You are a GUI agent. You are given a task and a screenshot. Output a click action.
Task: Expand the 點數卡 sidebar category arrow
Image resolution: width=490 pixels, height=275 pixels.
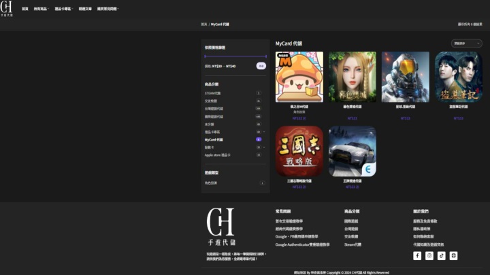pyautogui.click(x=264, y=147)
